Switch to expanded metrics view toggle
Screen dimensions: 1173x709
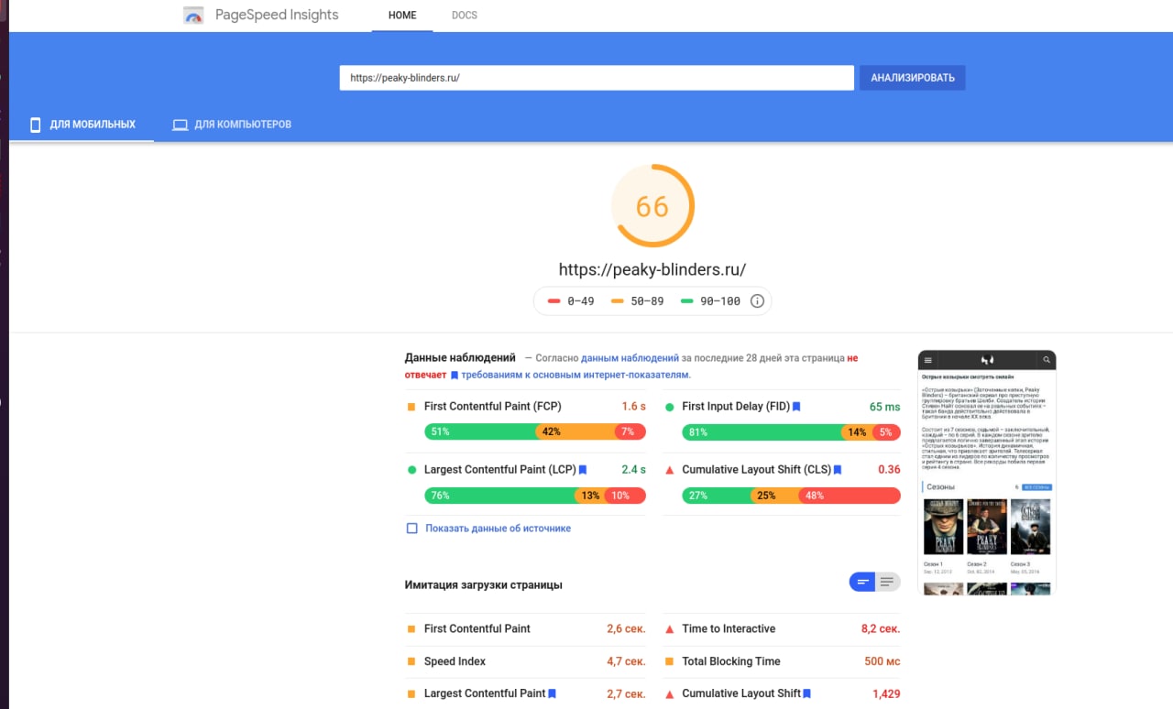[887, 581]
